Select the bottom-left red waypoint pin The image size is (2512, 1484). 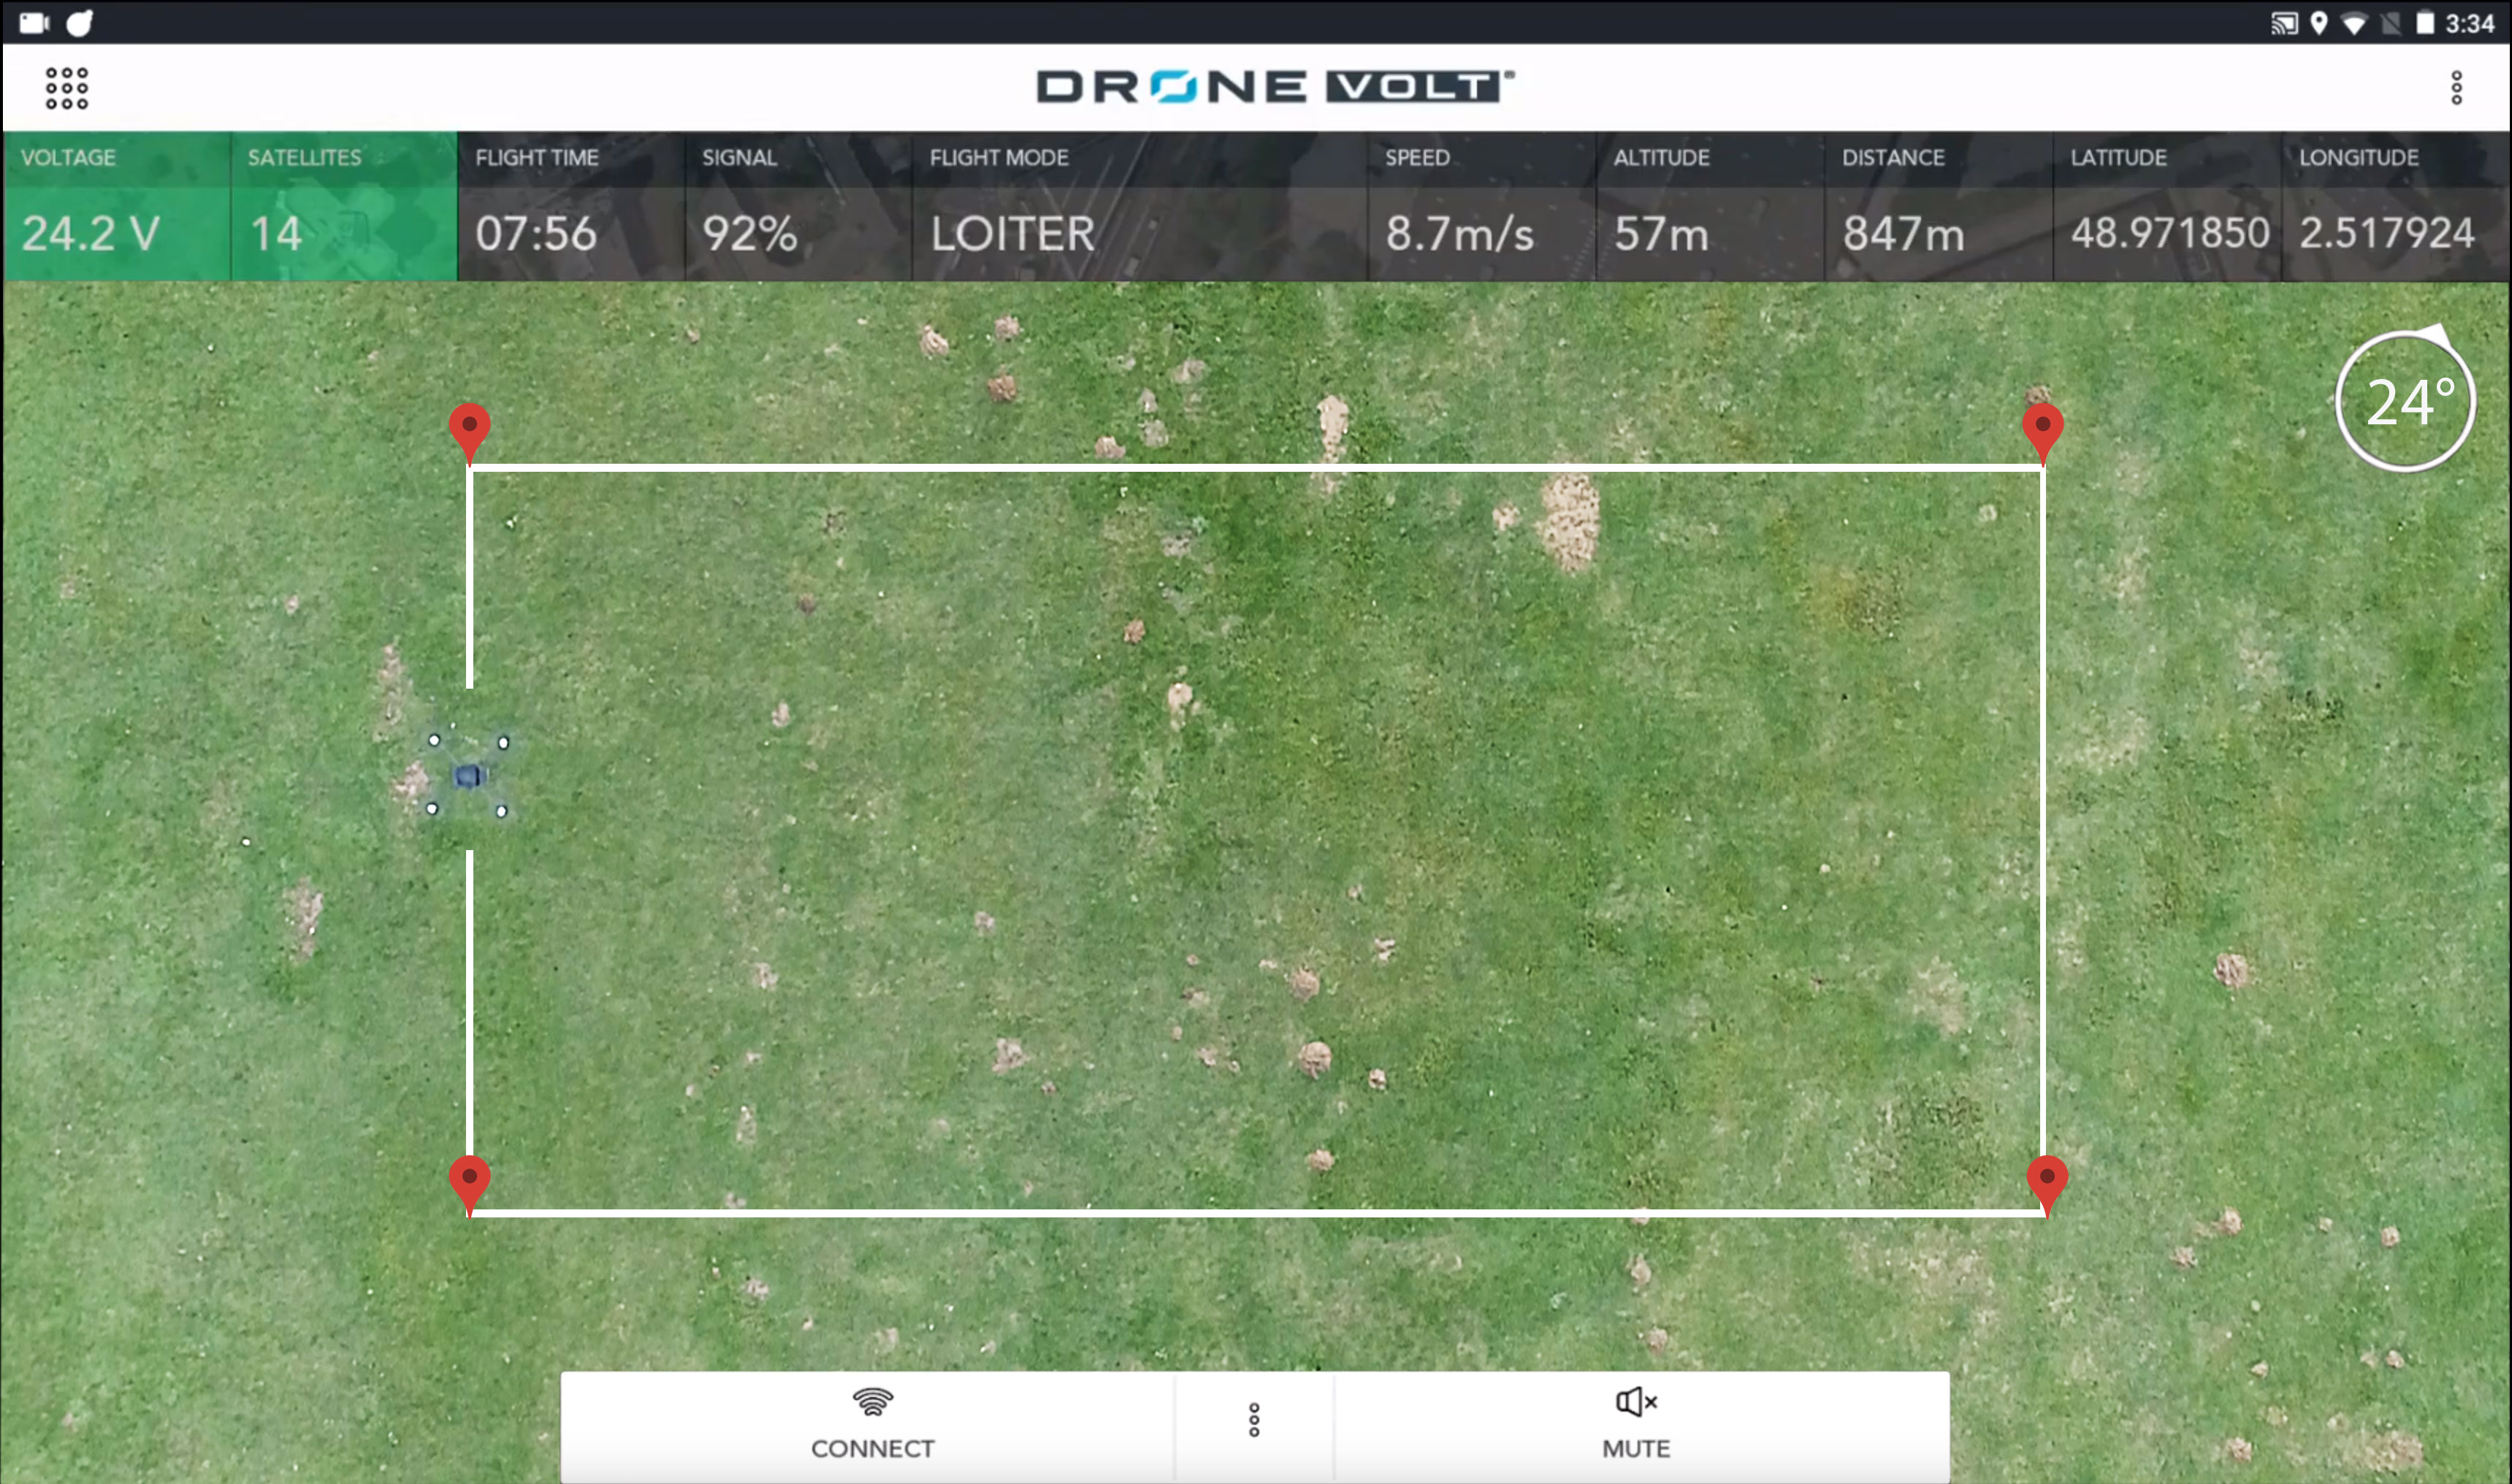[469, 1185]
